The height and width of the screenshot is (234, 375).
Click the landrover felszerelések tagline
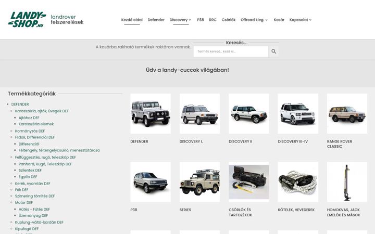(x=67, y=20)
